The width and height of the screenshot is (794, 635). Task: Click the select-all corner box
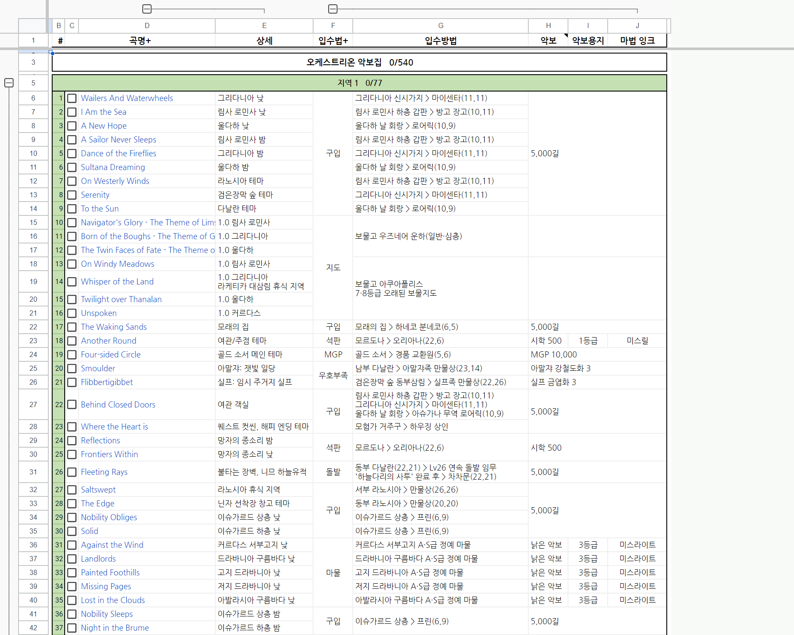pyautogui.click(x=32, y=25)
